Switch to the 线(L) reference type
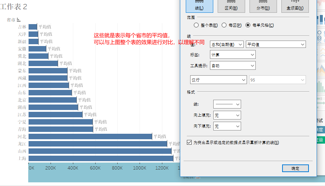The image size is (325, 186). (x=199, y=6)
